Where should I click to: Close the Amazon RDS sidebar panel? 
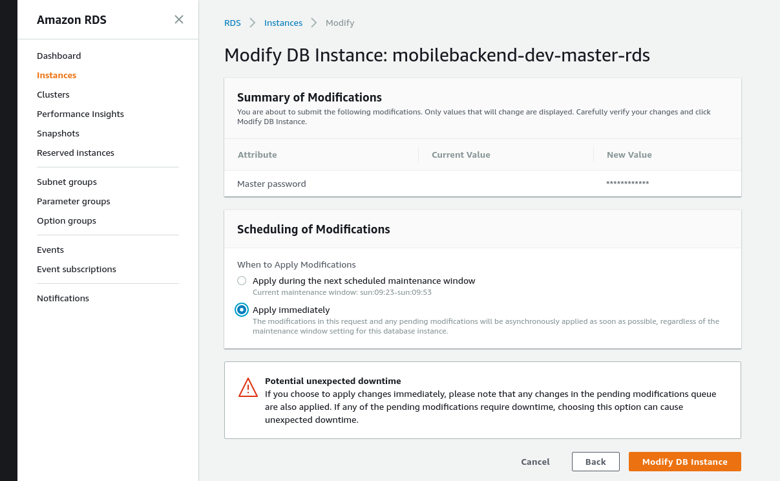[179, 19]
